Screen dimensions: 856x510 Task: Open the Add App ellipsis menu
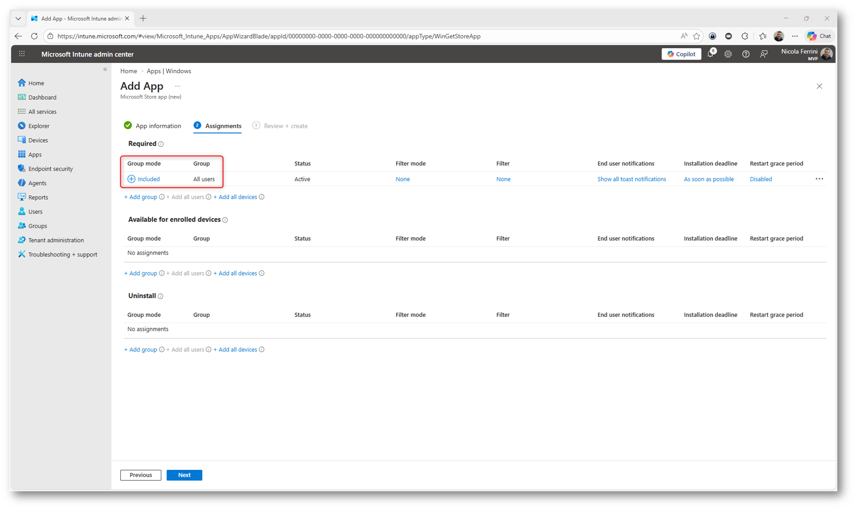(178, 86)
